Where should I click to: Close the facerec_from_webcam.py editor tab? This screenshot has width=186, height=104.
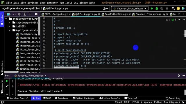167,14
